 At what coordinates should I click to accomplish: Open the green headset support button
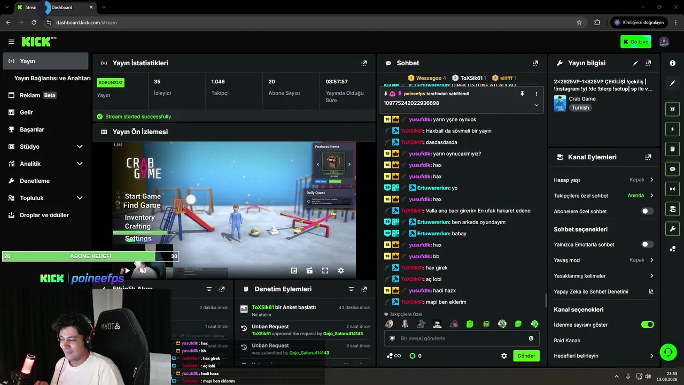[x=668, y=352]
